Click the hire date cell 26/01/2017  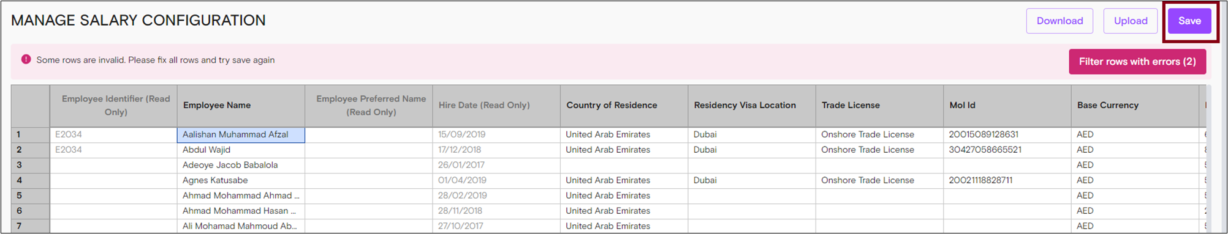point(496,165)
